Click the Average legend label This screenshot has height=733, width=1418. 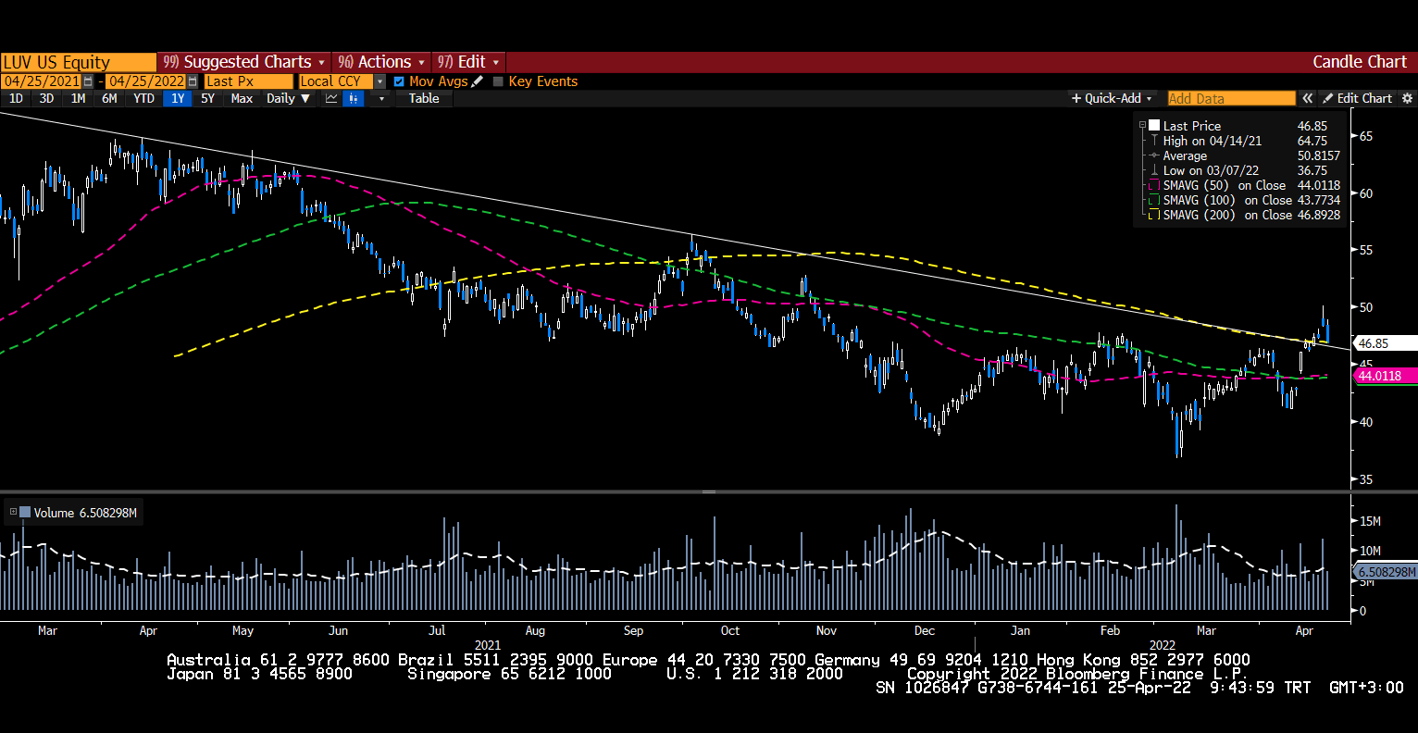pos(1185,155)
